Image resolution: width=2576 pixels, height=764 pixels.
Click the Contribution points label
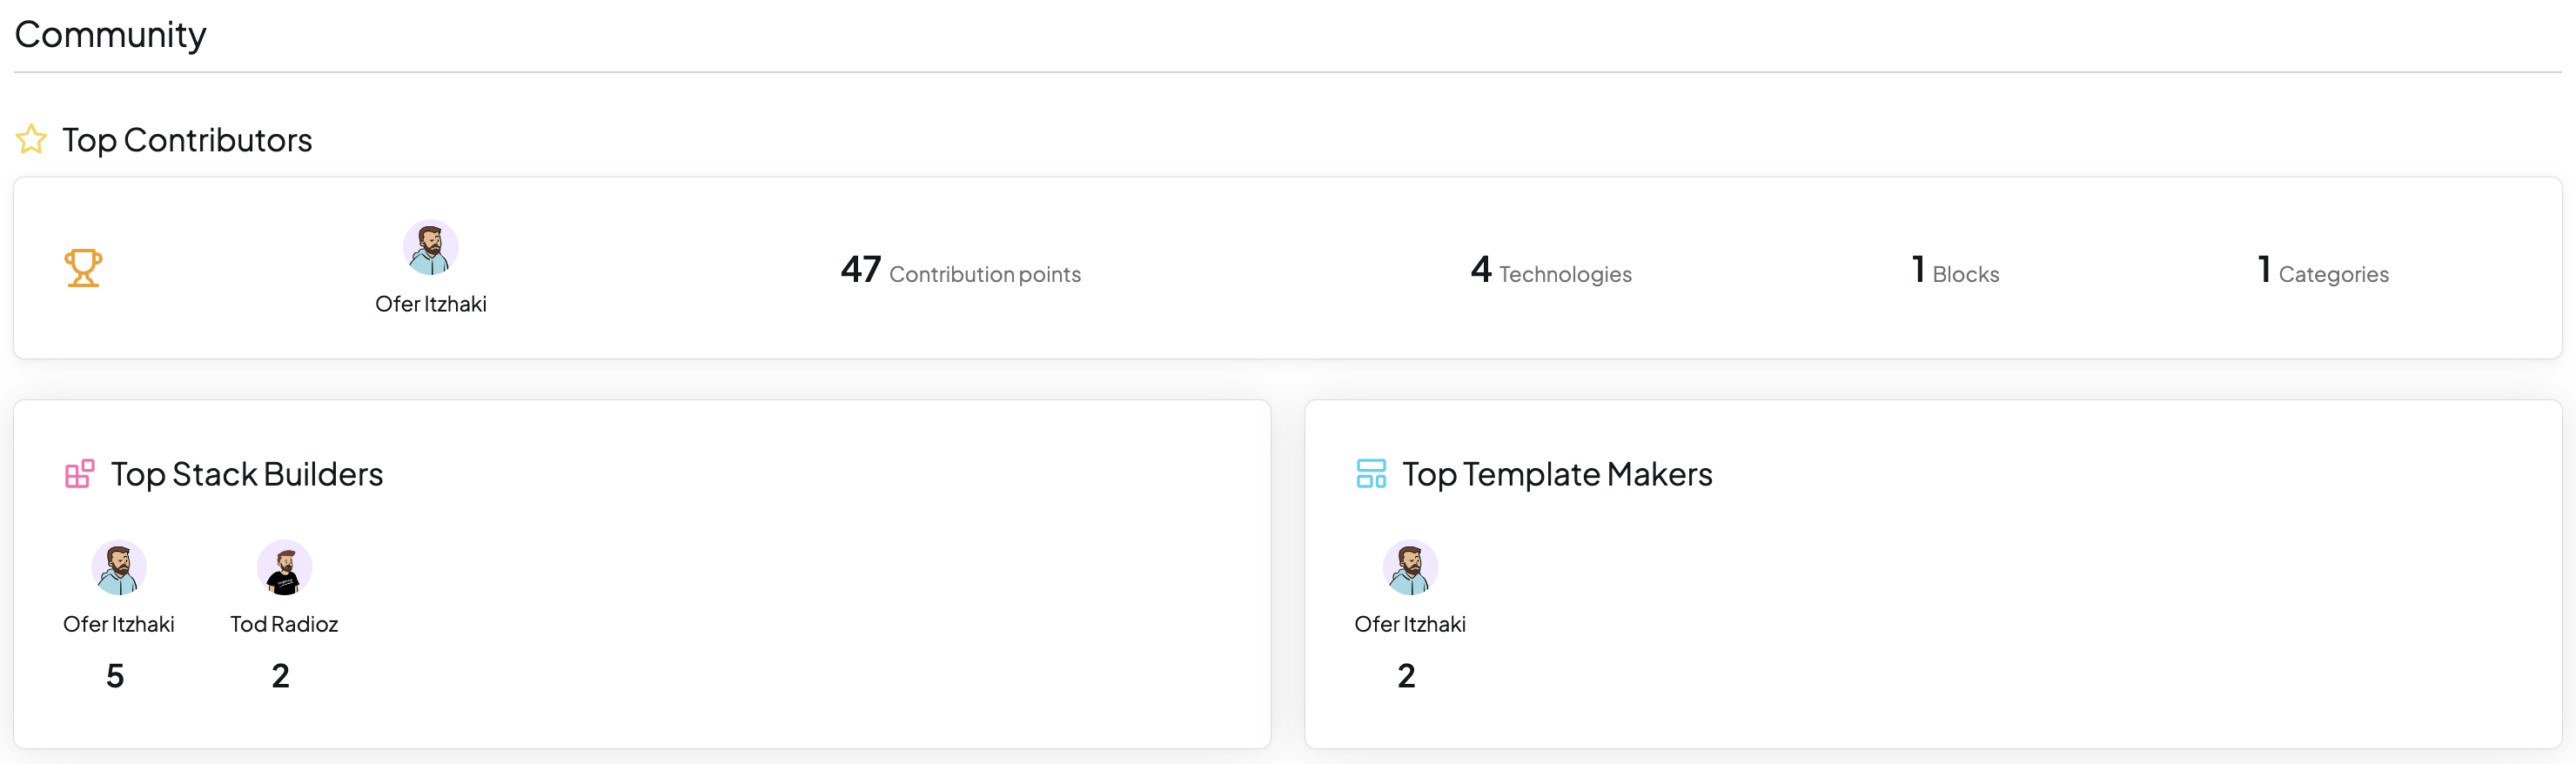point(985,274)
